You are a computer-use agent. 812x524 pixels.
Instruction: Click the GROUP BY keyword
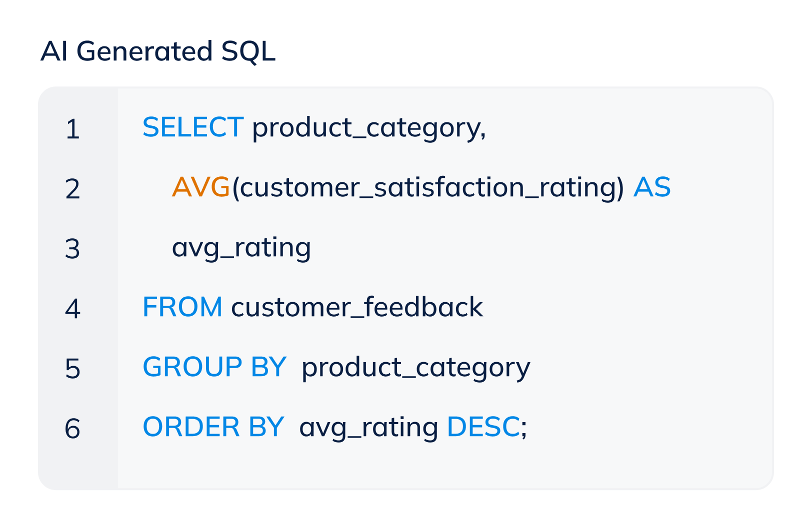pos(214,367)
